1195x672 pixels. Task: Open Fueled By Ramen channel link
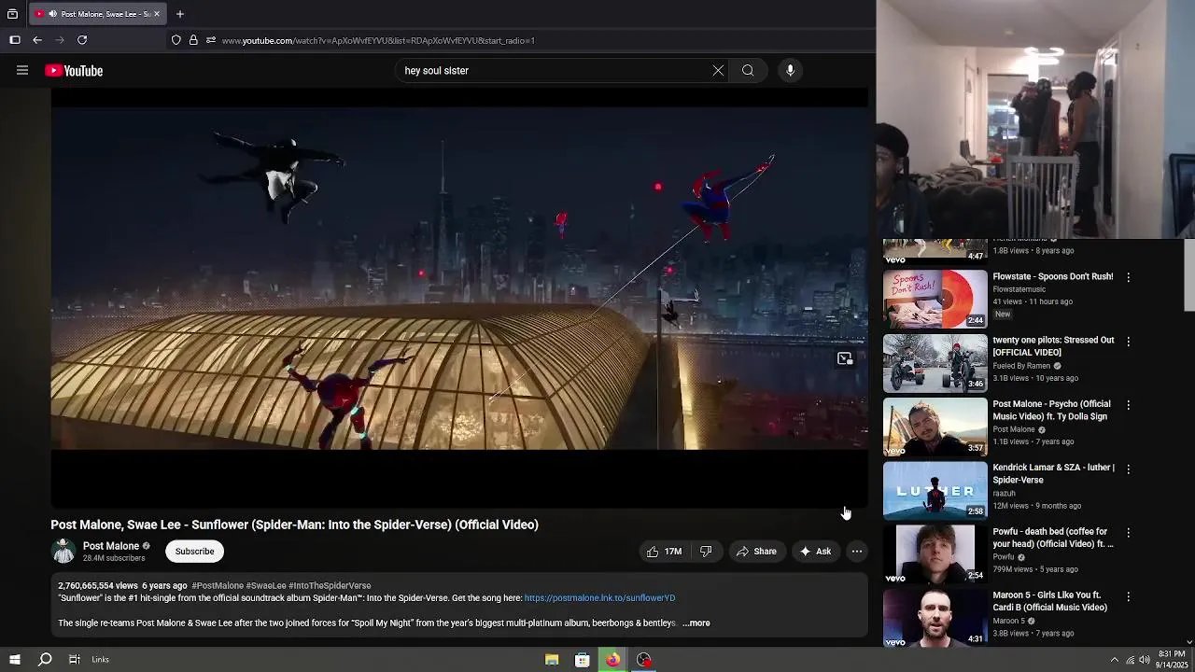(1021, 366)
